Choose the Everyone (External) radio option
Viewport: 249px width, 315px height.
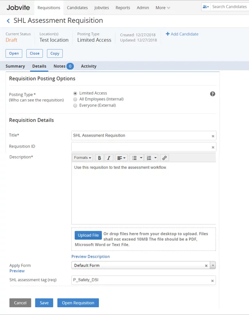75,106
